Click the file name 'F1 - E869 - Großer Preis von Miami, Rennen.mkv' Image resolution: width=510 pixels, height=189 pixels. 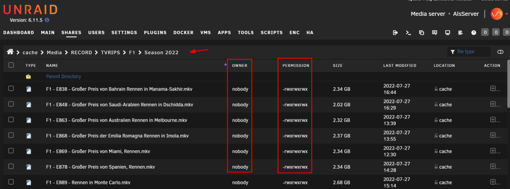[x=98, y=152]
